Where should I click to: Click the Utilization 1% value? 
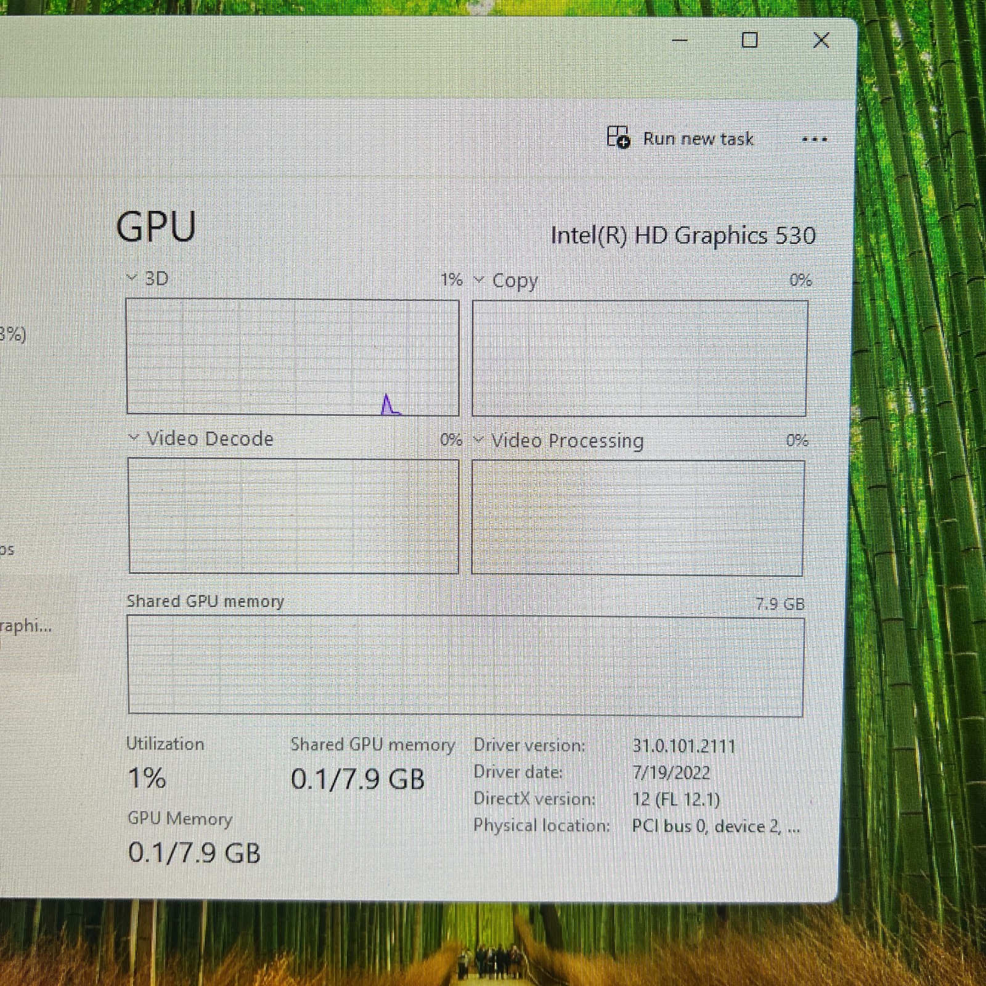click(x=147, y=778)
